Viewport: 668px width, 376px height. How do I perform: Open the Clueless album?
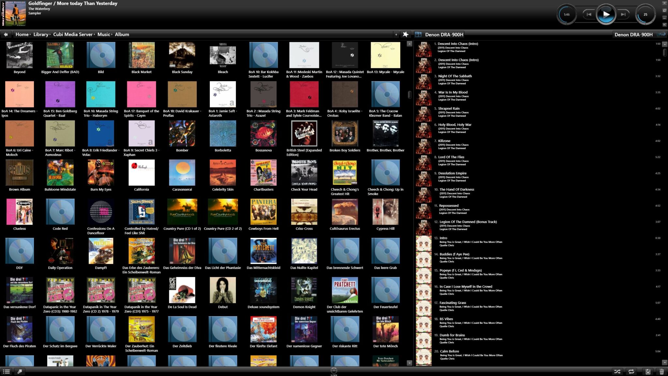click(20, 215)
